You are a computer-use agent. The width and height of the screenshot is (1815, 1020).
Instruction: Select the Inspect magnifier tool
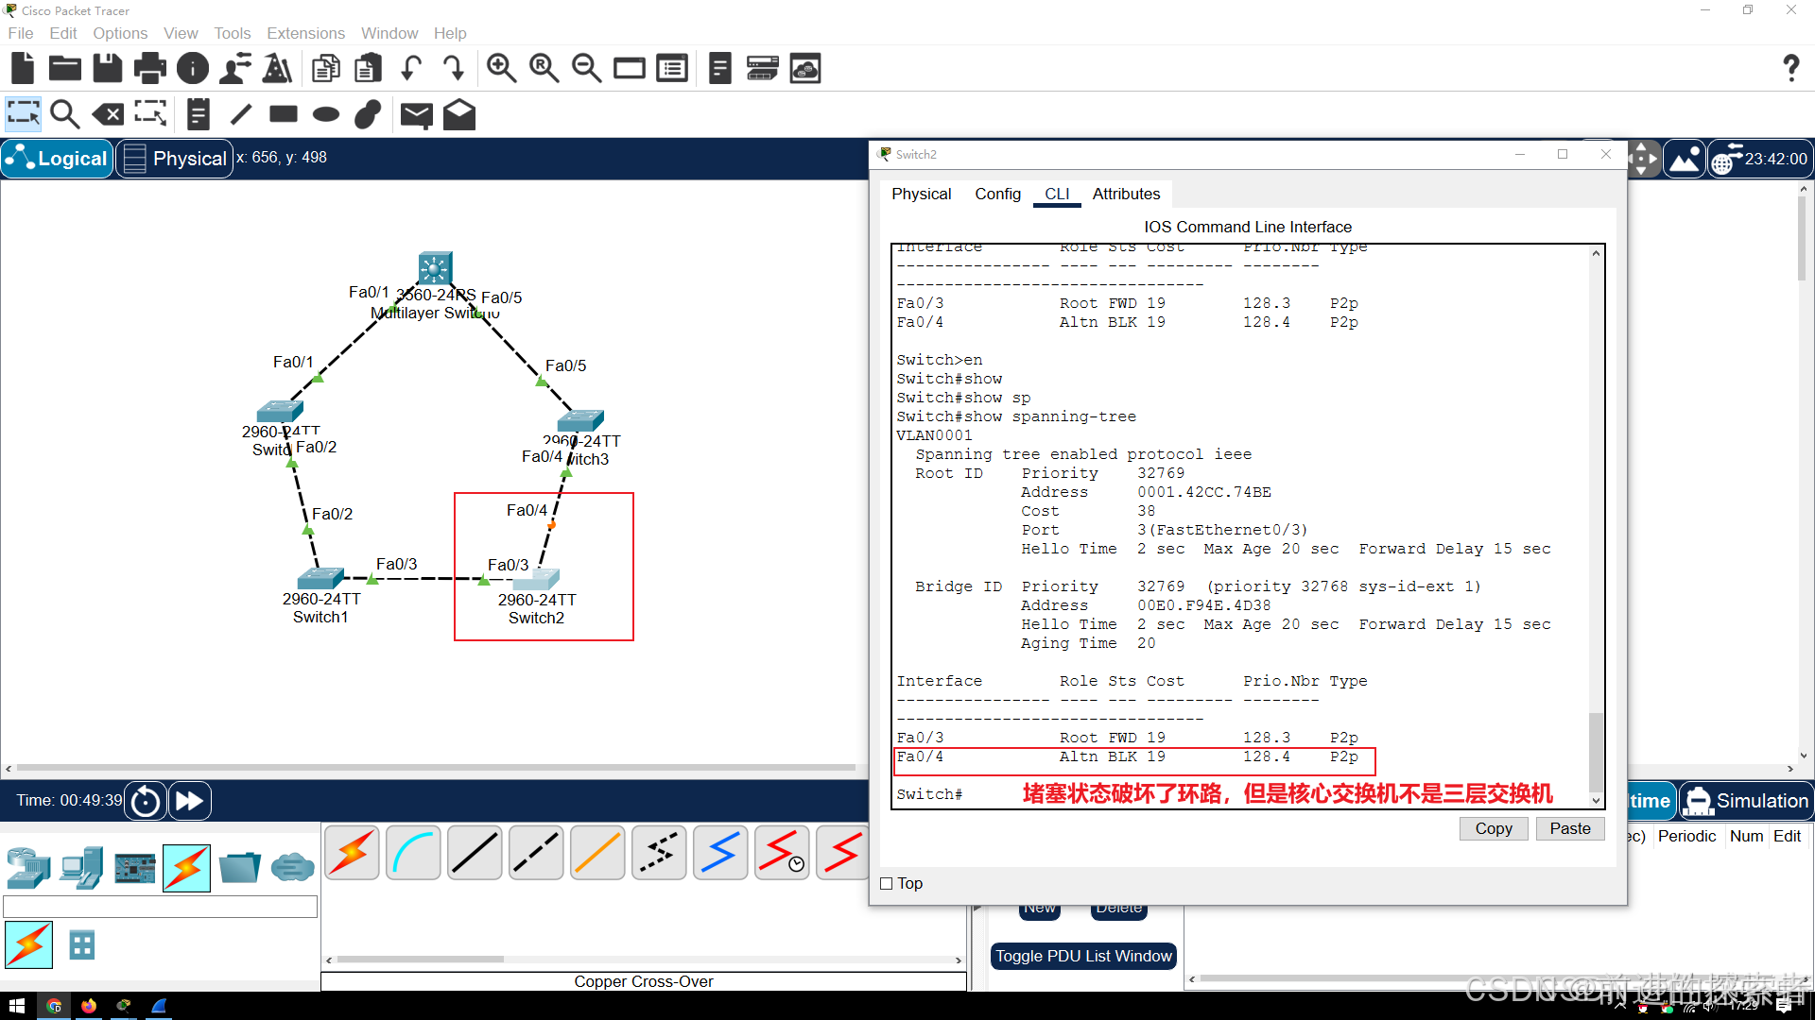pos(64,114)
